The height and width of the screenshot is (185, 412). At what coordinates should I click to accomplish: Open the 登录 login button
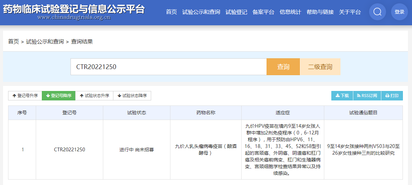400,12
